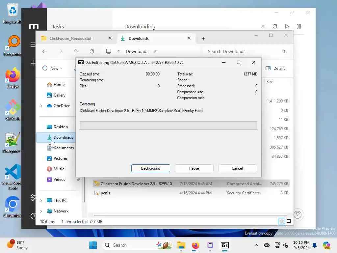Click the extraction progress bar
The width and height of the screenshot is (337, 253).
click(x=168, y=126)
